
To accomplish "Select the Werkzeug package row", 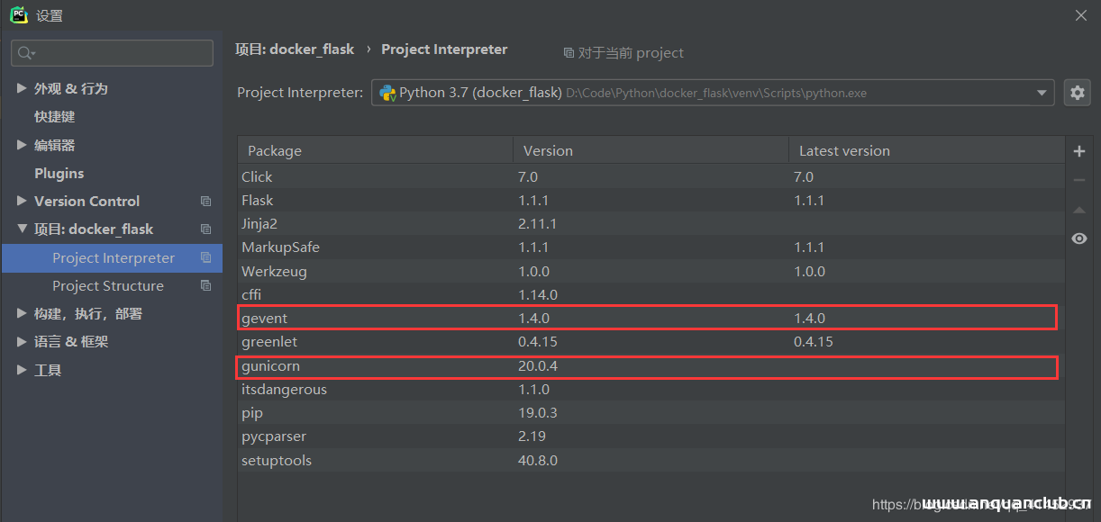I will pos(651,271).
